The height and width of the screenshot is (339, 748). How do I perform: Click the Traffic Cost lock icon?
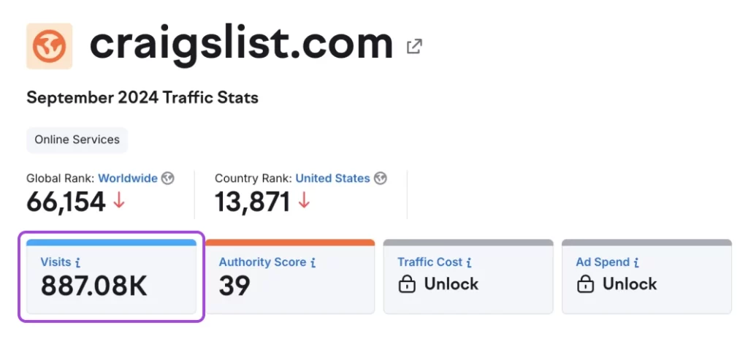pos(407,285)
